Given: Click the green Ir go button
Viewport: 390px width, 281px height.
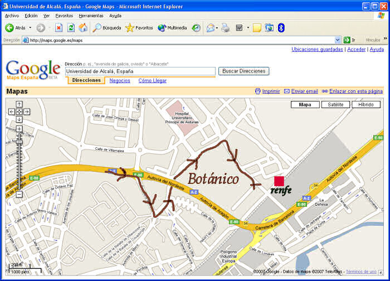Looking at the screenshot, I should pyautogui.click(x=349, y=40).
